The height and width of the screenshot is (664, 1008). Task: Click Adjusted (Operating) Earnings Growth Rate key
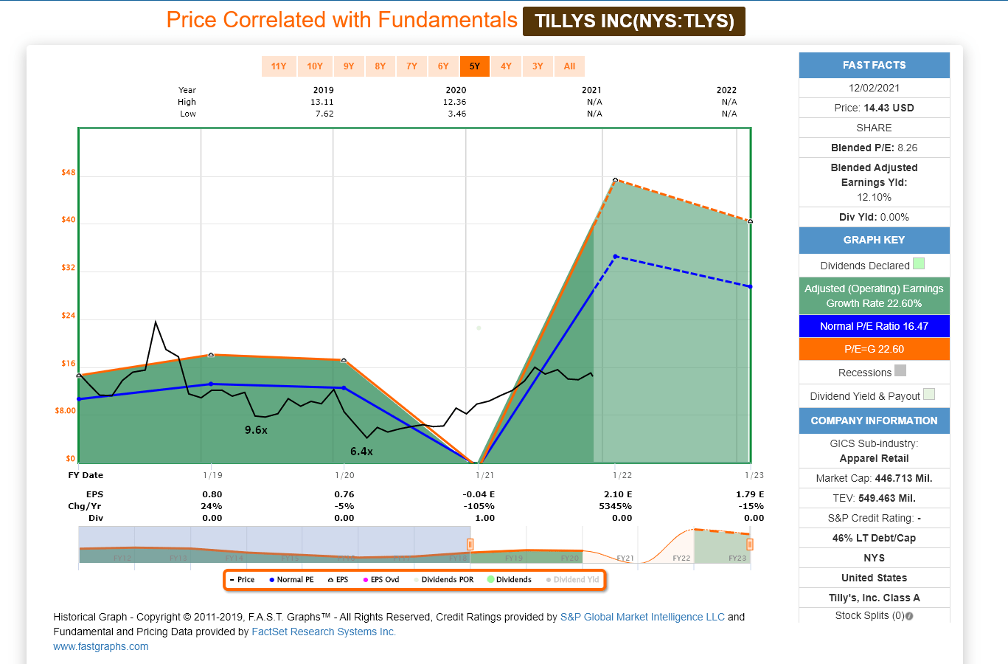pyautogui.click(x=875, y=296)
